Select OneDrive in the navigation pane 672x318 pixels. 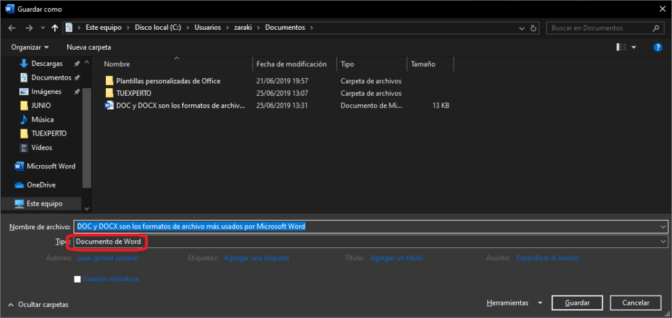click(40, 185)
